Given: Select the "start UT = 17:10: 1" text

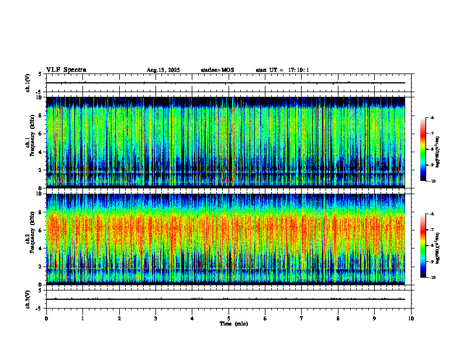Looking at the screenshot, I should click(x=282, y=70).
